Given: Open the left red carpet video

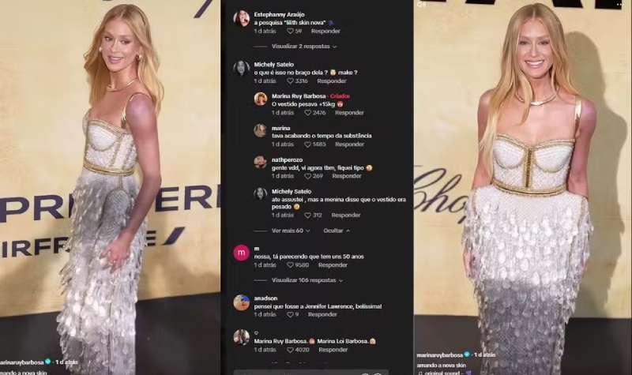Looking at the screenshot, I should (x=110, y=187).
